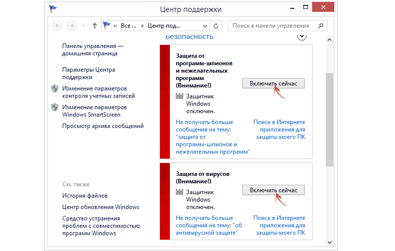Open recent locations dropdown arrow

pyautogui.click(x=83, y=26)
